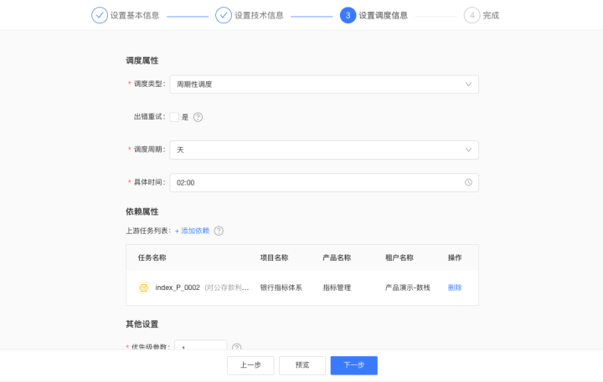603x382 pixels.
Task: Click the 预览 button
Action: [x=302, y=365]
